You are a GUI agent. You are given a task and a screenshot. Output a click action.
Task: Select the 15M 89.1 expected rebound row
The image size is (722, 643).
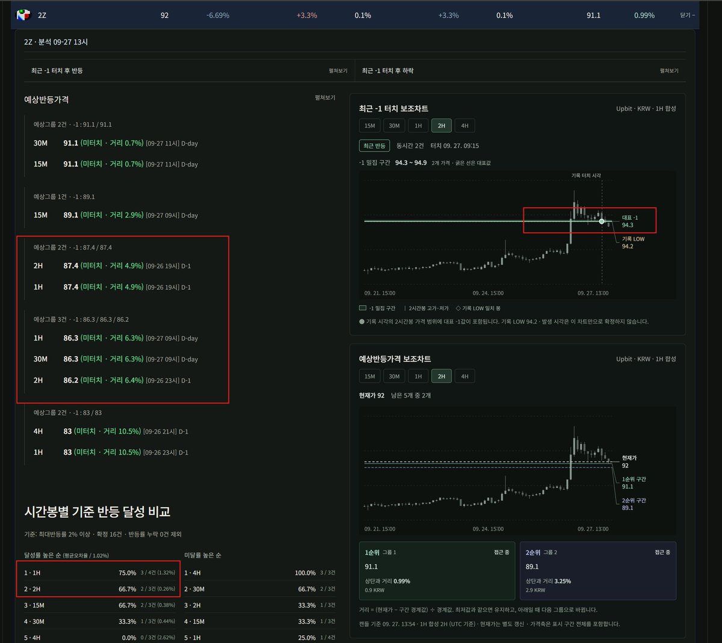click(x=116, y=215)
